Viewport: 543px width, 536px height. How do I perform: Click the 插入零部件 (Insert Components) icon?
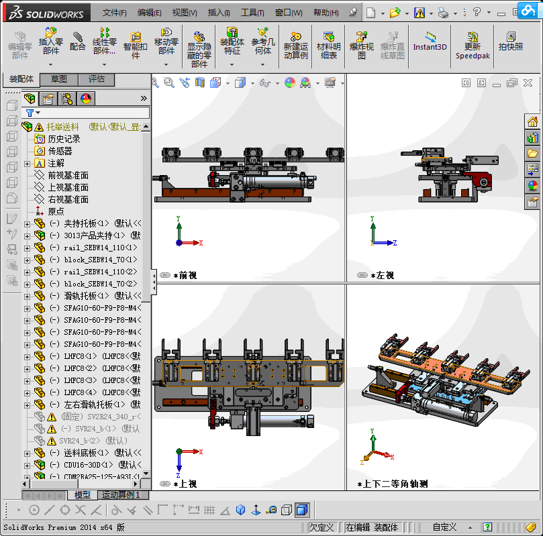point(50,41)
